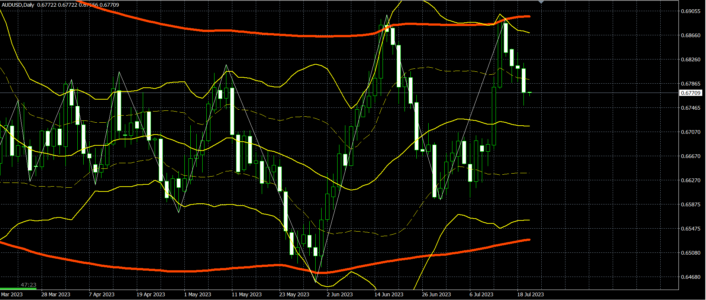Select the 7 Apr 2023 date label
706x300 pixels.
pyautogui.click(x=102, y=294)
